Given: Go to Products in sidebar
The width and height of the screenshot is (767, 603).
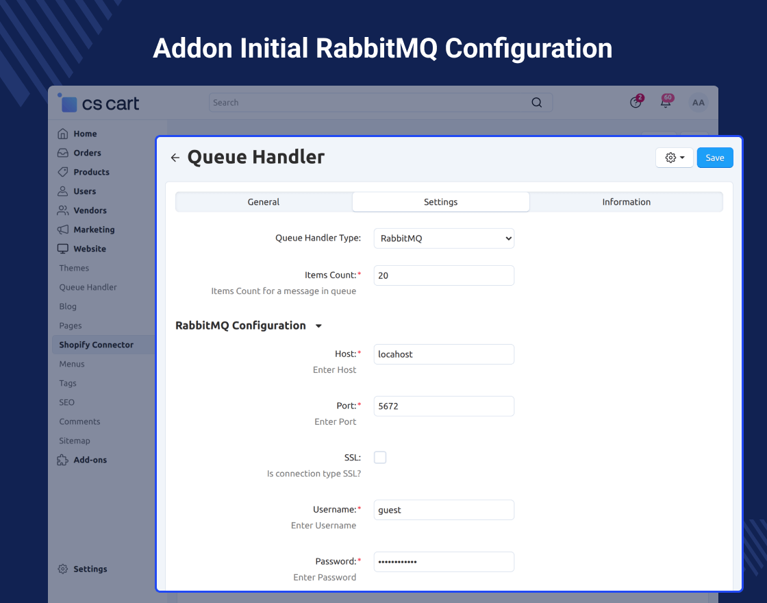Looking at the screenshot, I should click(91, 172).
